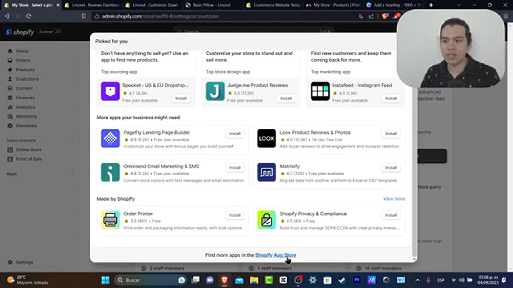This screenshot has width=513, height=288.
Task: Open the browser tab list dropdown
Action: click(x=459, y=5)
